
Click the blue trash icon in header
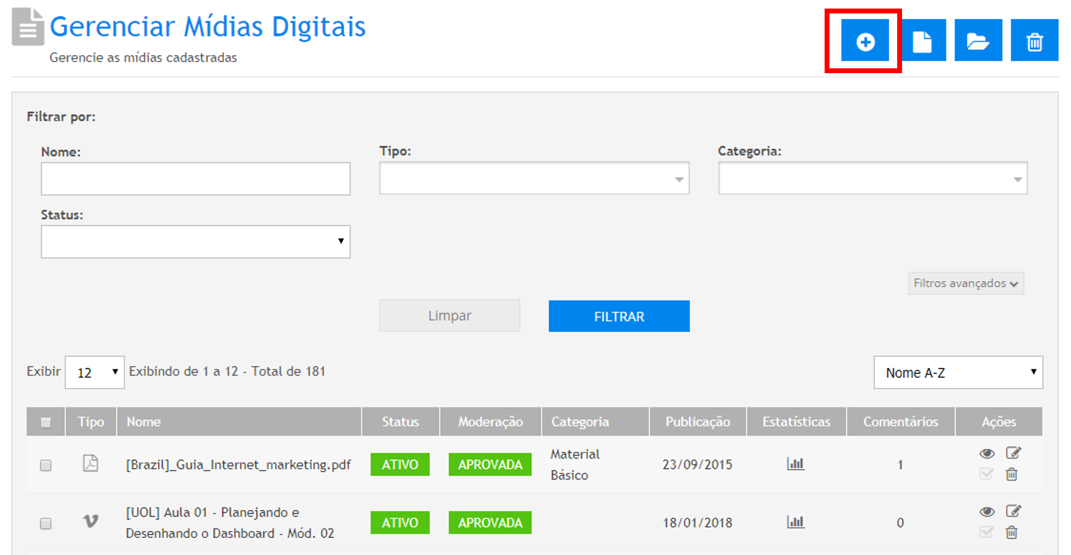(x=1034, y=41)
